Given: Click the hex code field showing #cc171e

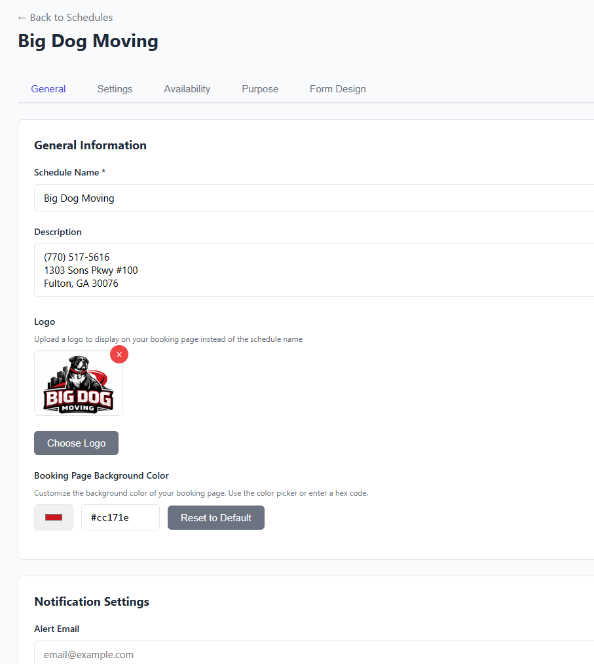Looking at the screenshot, I should pos(120,517).
